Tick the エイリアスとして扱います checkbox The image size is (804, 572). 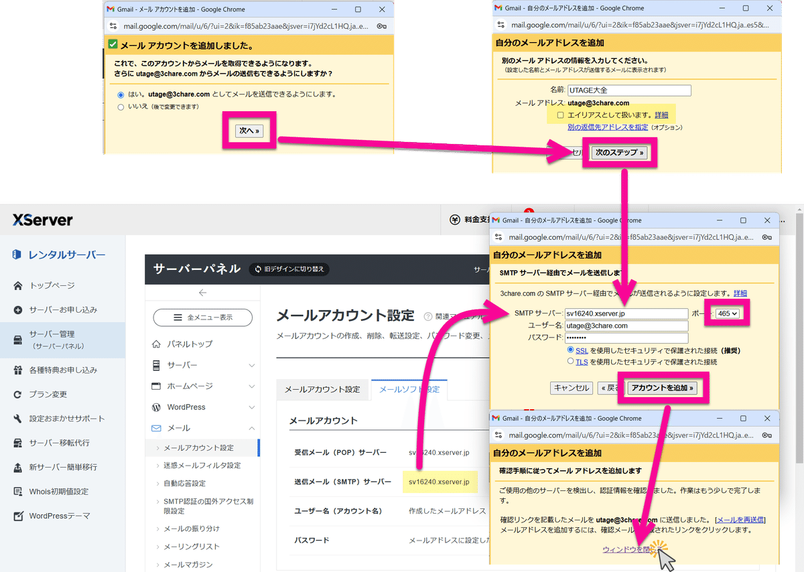click(x=561, y=115)
